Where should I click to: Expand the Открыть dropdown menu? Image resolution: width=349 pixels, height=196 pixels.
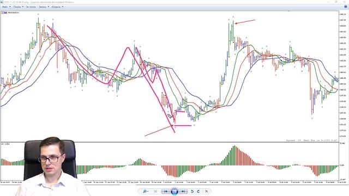point(57,7)
